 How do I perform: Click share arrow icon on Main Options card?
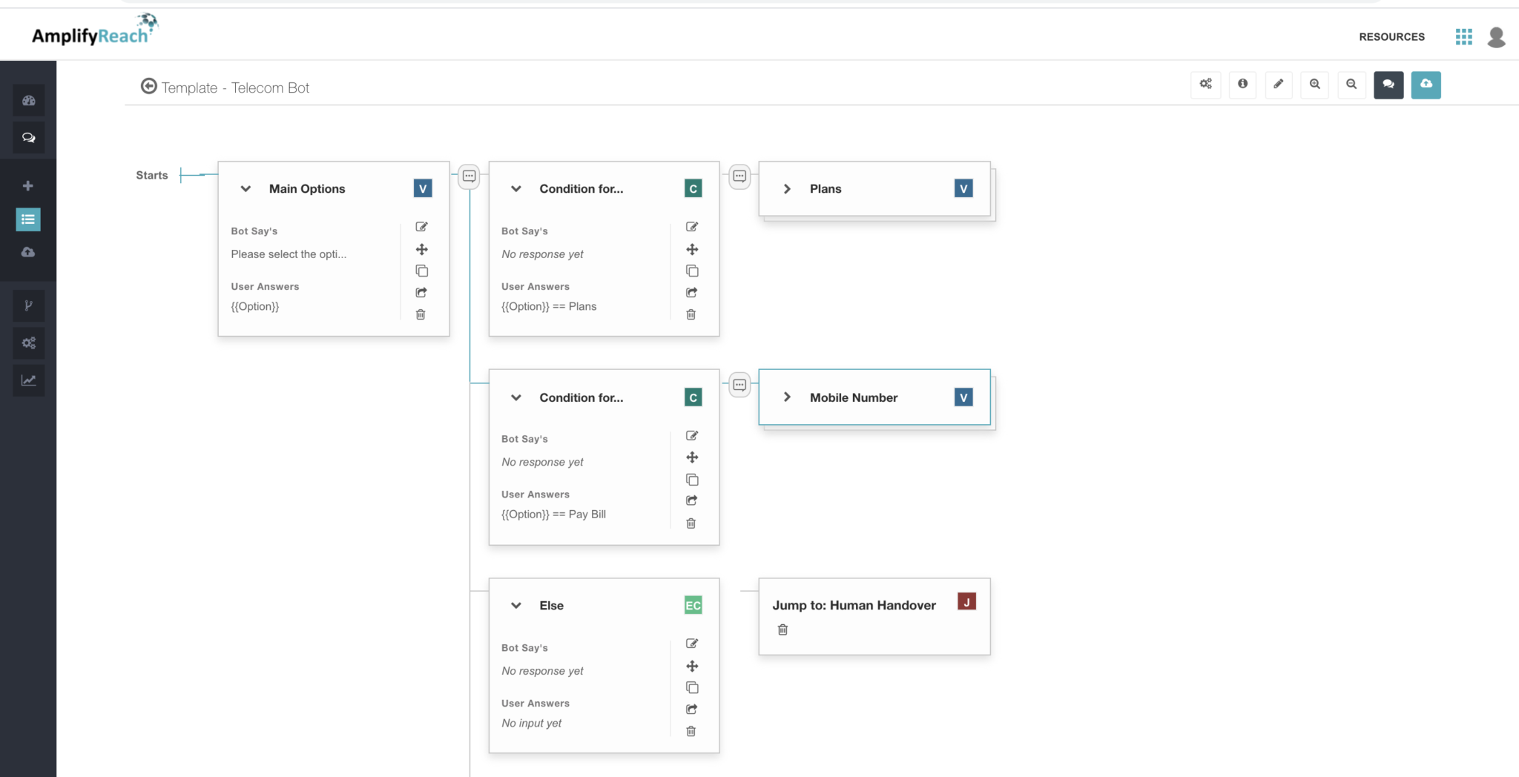point(421,292)
